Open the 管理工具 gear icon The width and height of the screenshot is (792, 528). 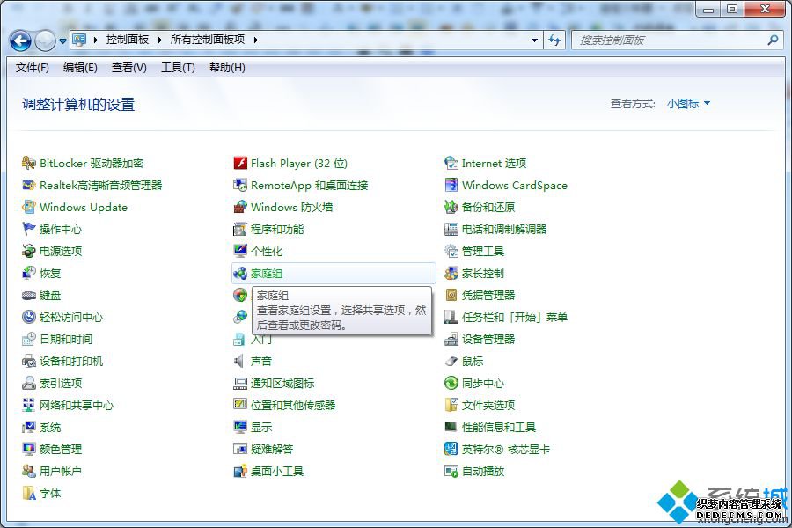pos(451,251)
